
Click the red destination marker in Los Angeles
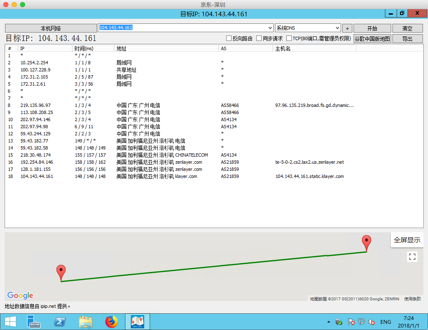[x=367, y=242]
